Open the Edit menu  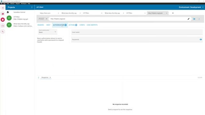pos(4,4)
